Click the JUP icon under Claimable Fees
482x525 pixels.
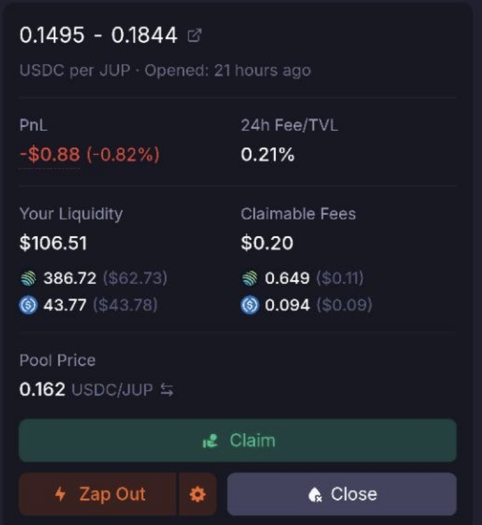(250, 279)
